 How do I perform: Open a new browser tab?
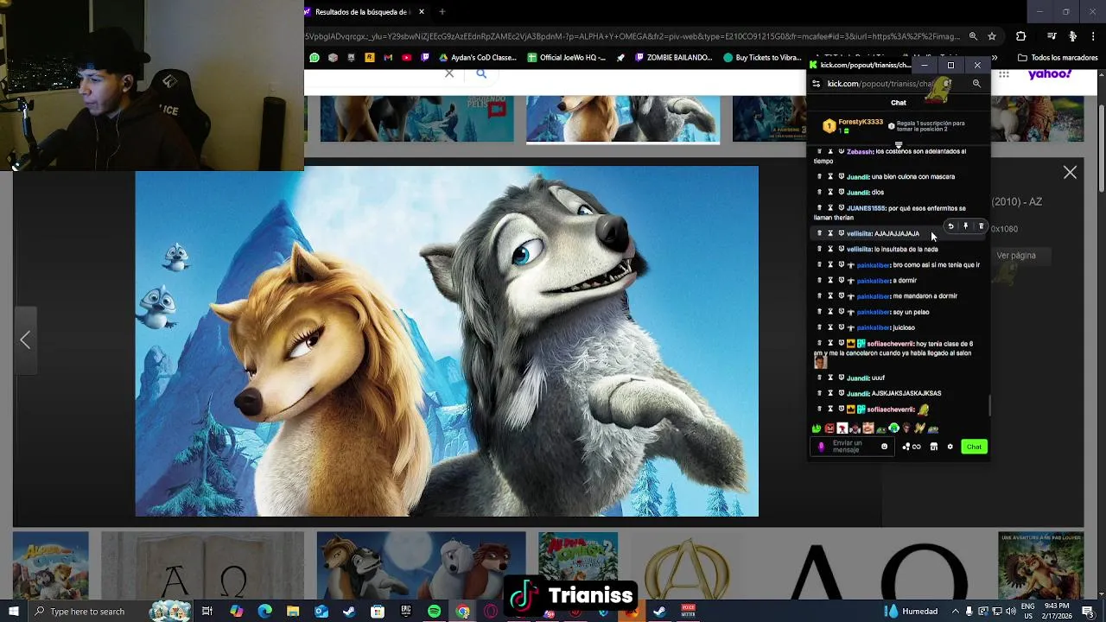pyautogui.click(x=442, y=12)
